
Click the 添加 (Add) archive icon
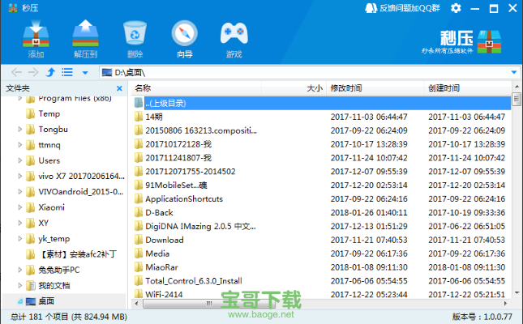36,39
